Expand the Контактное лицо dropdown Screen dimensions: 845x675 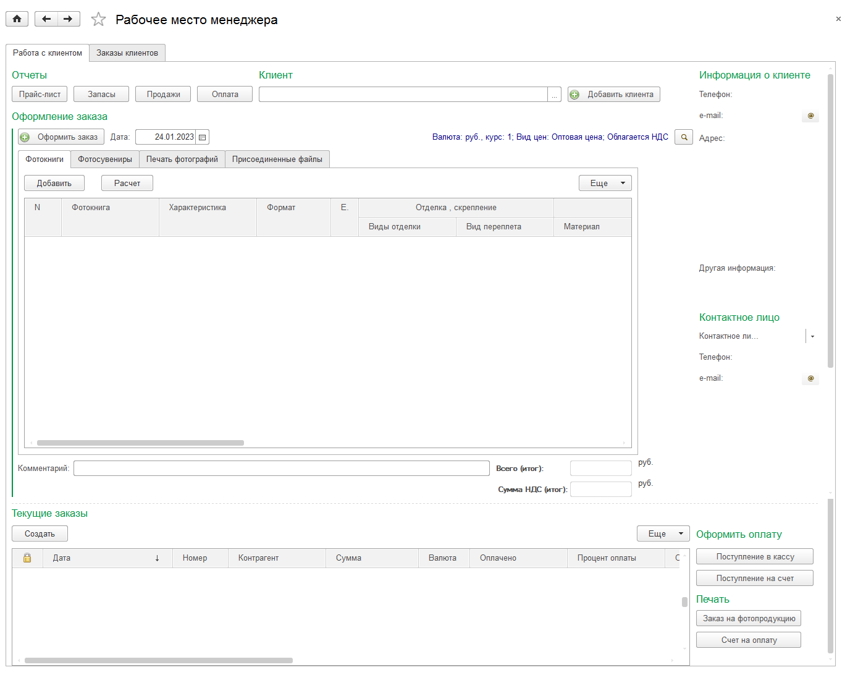point(812,336)
